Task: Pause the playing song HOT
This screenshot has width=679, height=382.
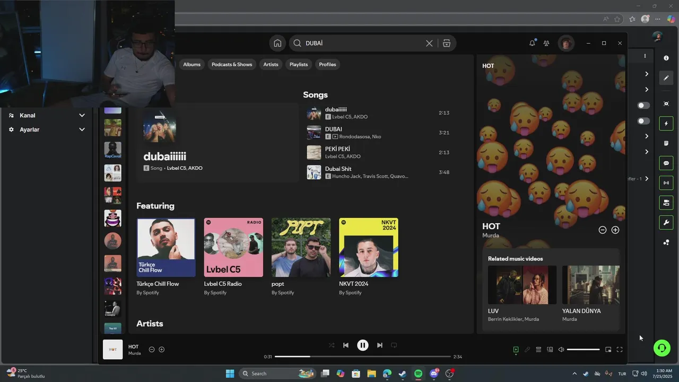Action: point(363,345)
